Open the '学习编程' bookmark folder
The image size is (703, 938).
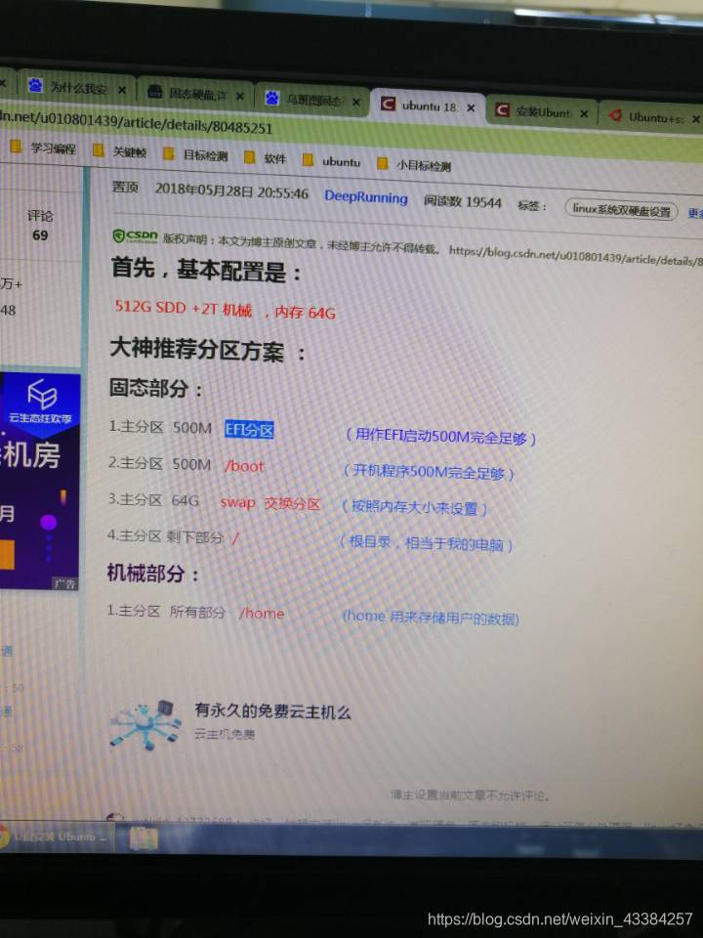[x=44, y=148]
